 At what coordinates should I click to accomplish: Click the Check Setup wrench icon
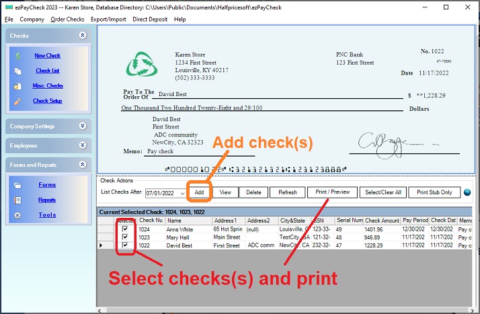pyautogui.click(x=18, y=102)
